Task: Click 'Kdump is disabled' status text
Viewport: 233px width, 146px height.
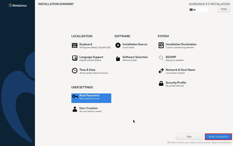Action: pyautogui.click(x=174, y=60)
